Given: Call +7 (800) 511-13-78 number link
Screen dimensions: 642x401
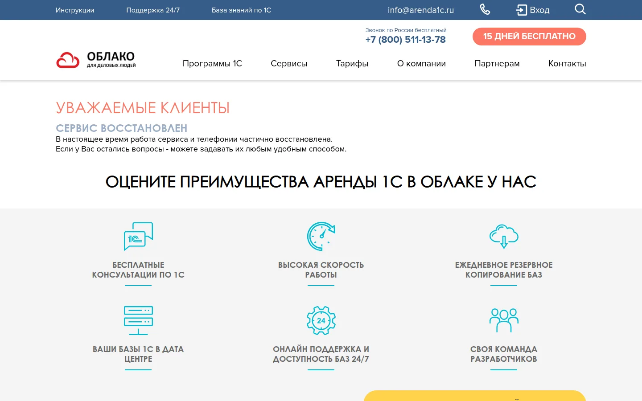Looking at the screenshot, I should click(406, 40).
